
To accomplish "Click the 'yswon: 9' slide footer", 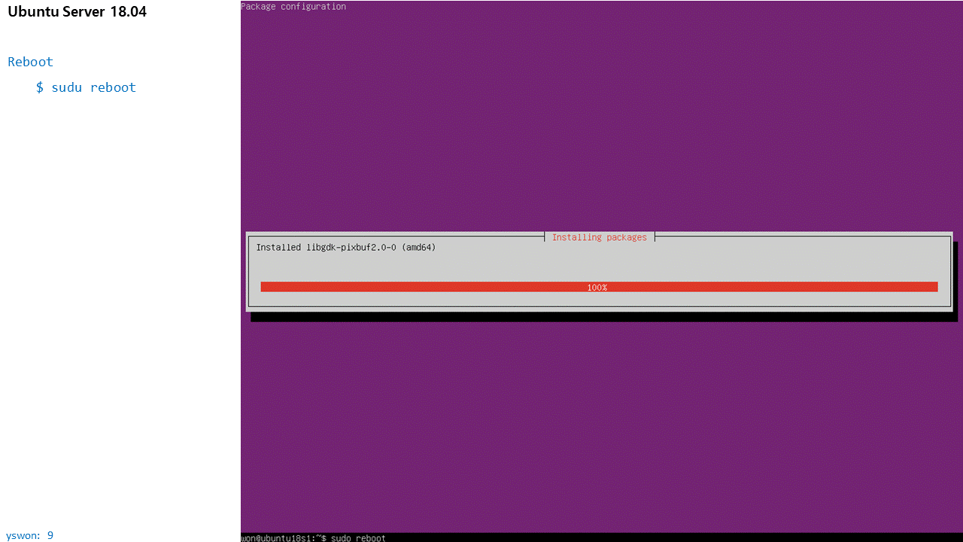I will click(29, 535).
